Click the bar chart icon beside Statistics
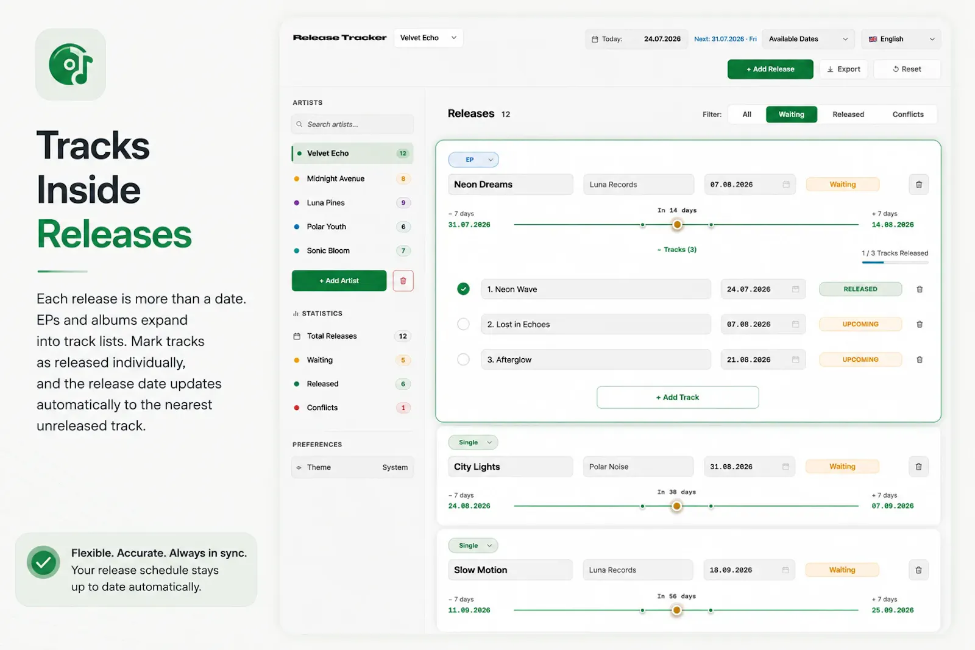The width and height of the screenshot is (975, 650). 296,314
